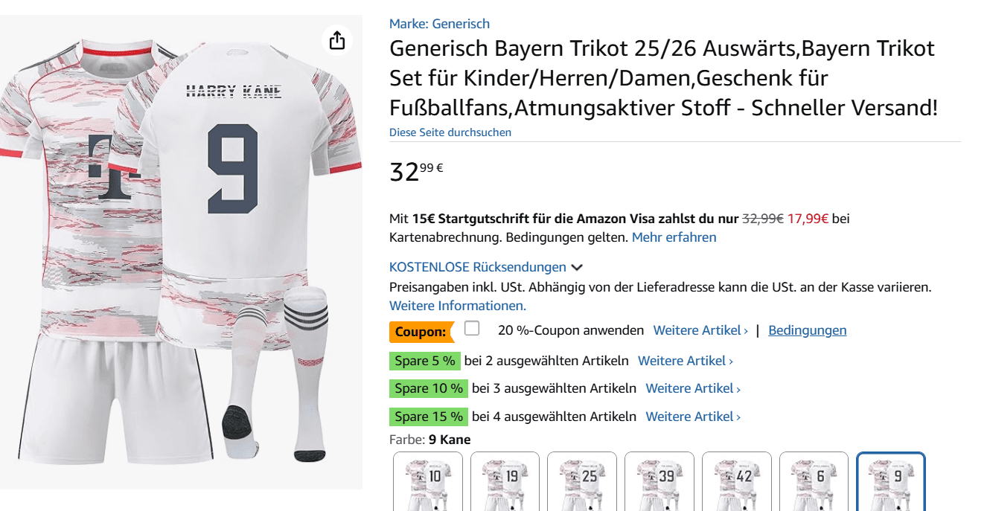Click the share icon above the product image
This screenshot has height=511, width=987.
pos(337,40)
